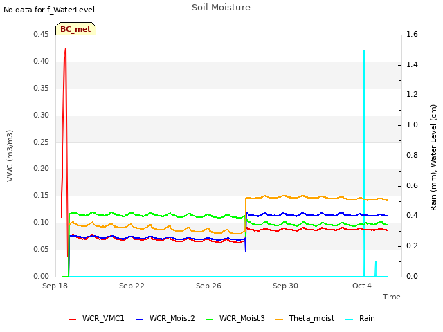This screenshot has height=332, width=443.
Task: Click the 0.0 right axis value
Action: point(412,276)
